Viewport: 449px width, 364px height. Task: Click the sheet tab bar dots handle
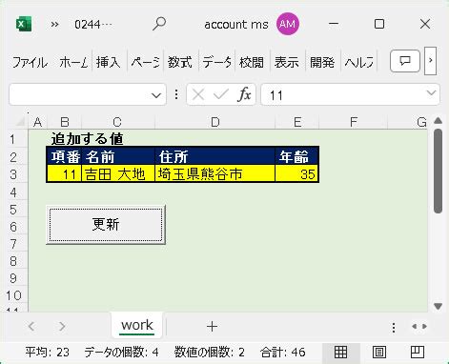[x=394, y=327]
